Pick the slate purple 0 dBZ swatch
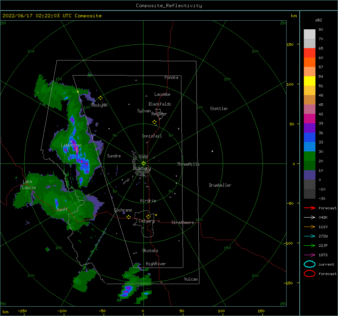 309,175
